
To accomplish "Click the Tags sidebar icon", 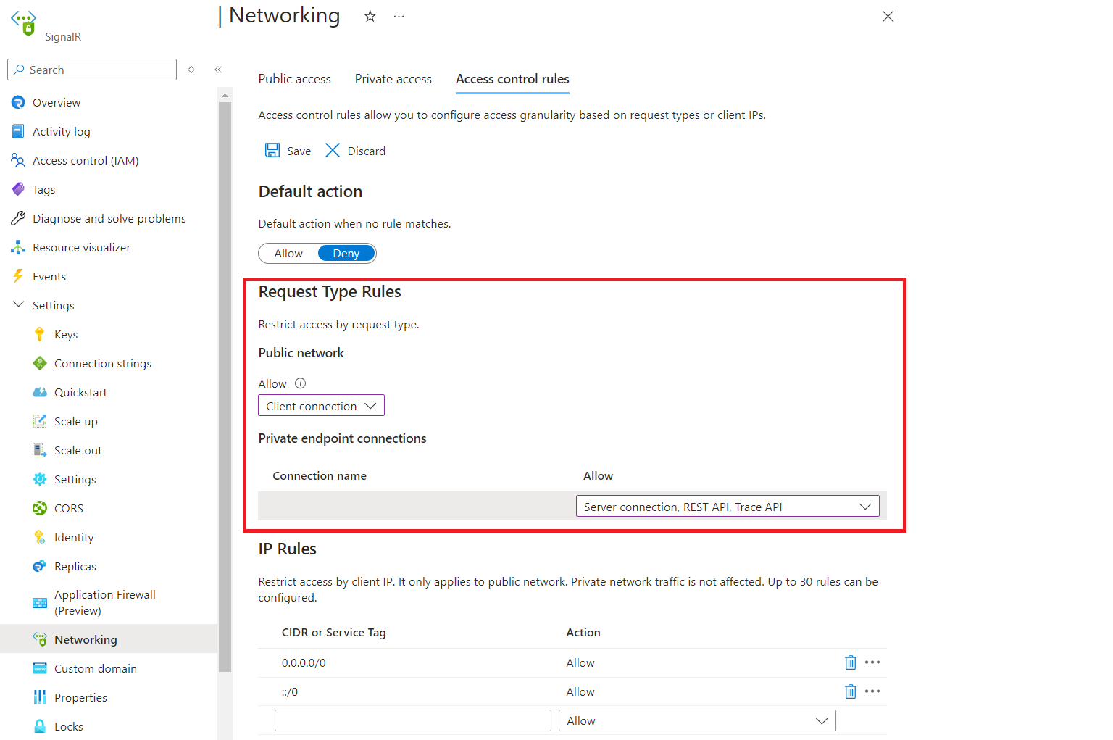I will pyautogui.click(x=18, y=189).
